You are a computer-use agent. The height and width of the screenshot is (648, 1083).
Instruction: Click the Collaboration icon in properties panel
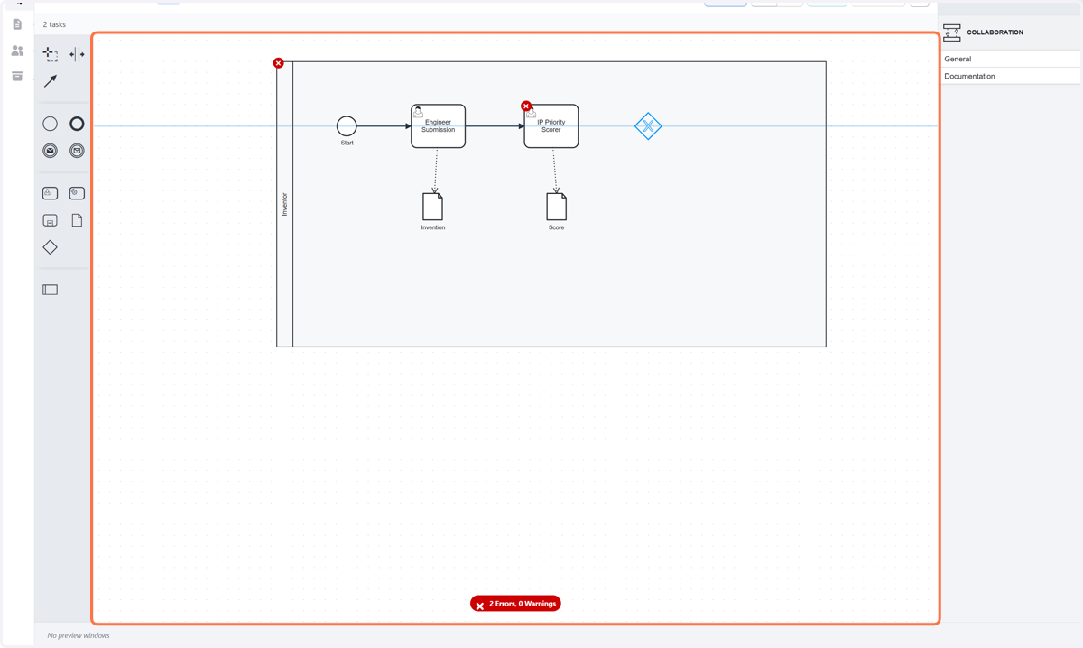click(x=952, y=32)
